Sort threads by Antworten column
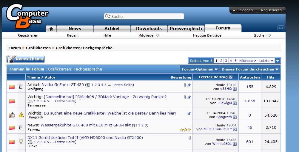The image size is (299, 152). [x=250, y=77]
